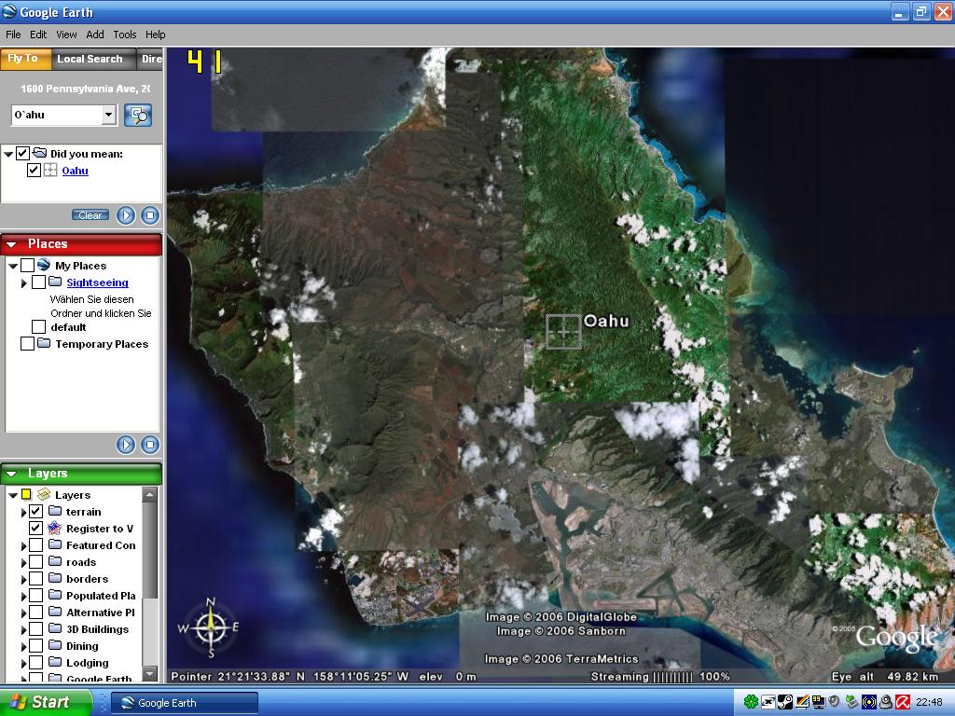
Task: Click the compass rose on the map
Action: 210,627
